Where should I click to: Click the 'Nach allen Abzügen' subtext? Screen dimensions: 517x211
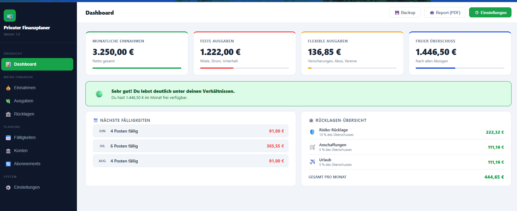[432, 61]
